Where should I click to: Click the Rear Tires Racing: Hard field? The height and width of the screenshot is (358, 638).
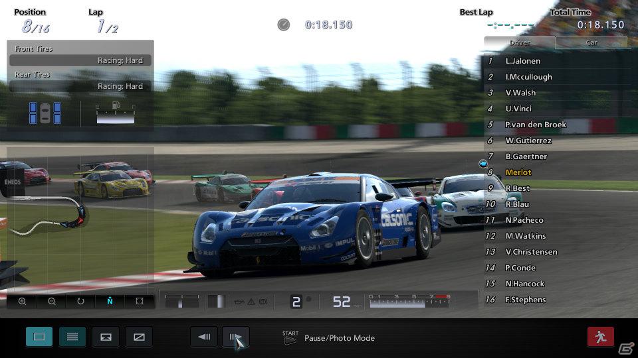click(x=80, y=86)
